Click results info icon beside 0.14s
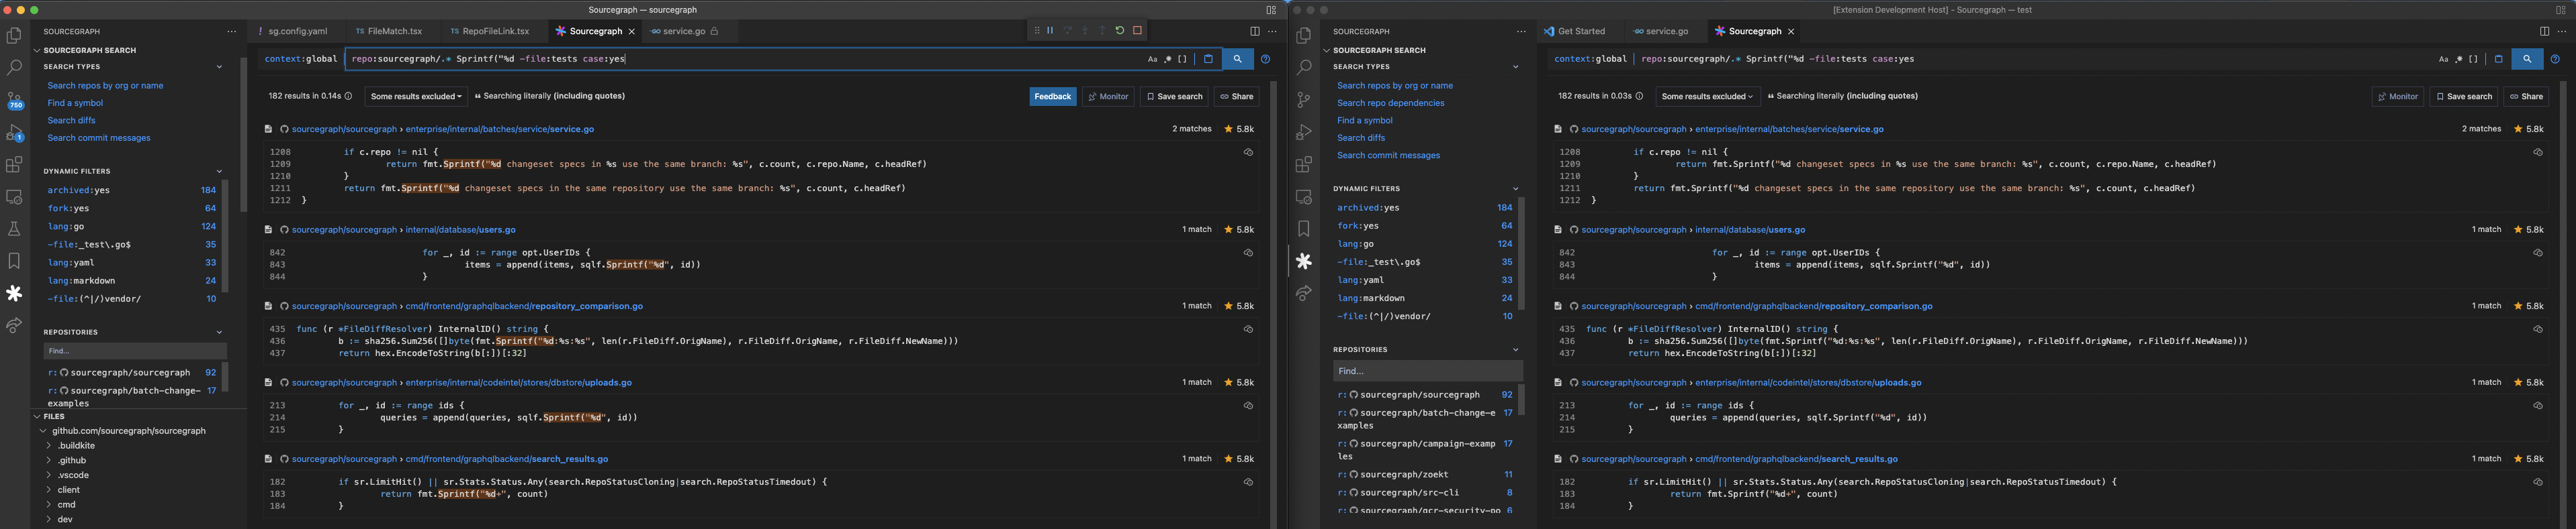Viewport: 2576px width, 529px height. 348,97
